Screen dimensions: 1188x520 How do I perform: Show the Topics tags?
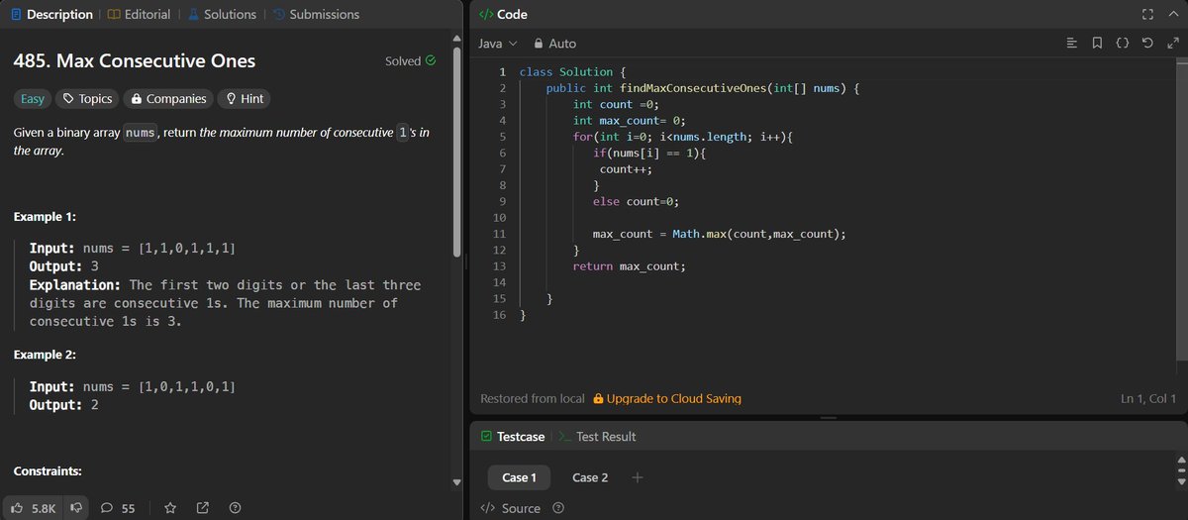point(86,99)
